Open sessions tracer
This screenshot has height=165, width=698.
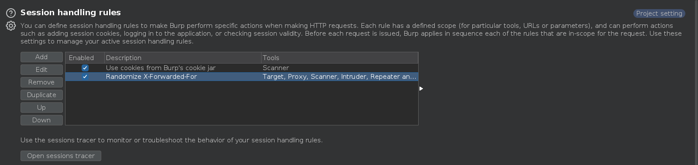pyautogui.click(x=61, y=156)
